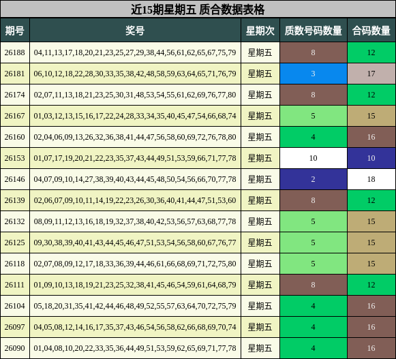Screen dimensions: 396x359
Task: Click period number 26153
Action: (14, 158)
